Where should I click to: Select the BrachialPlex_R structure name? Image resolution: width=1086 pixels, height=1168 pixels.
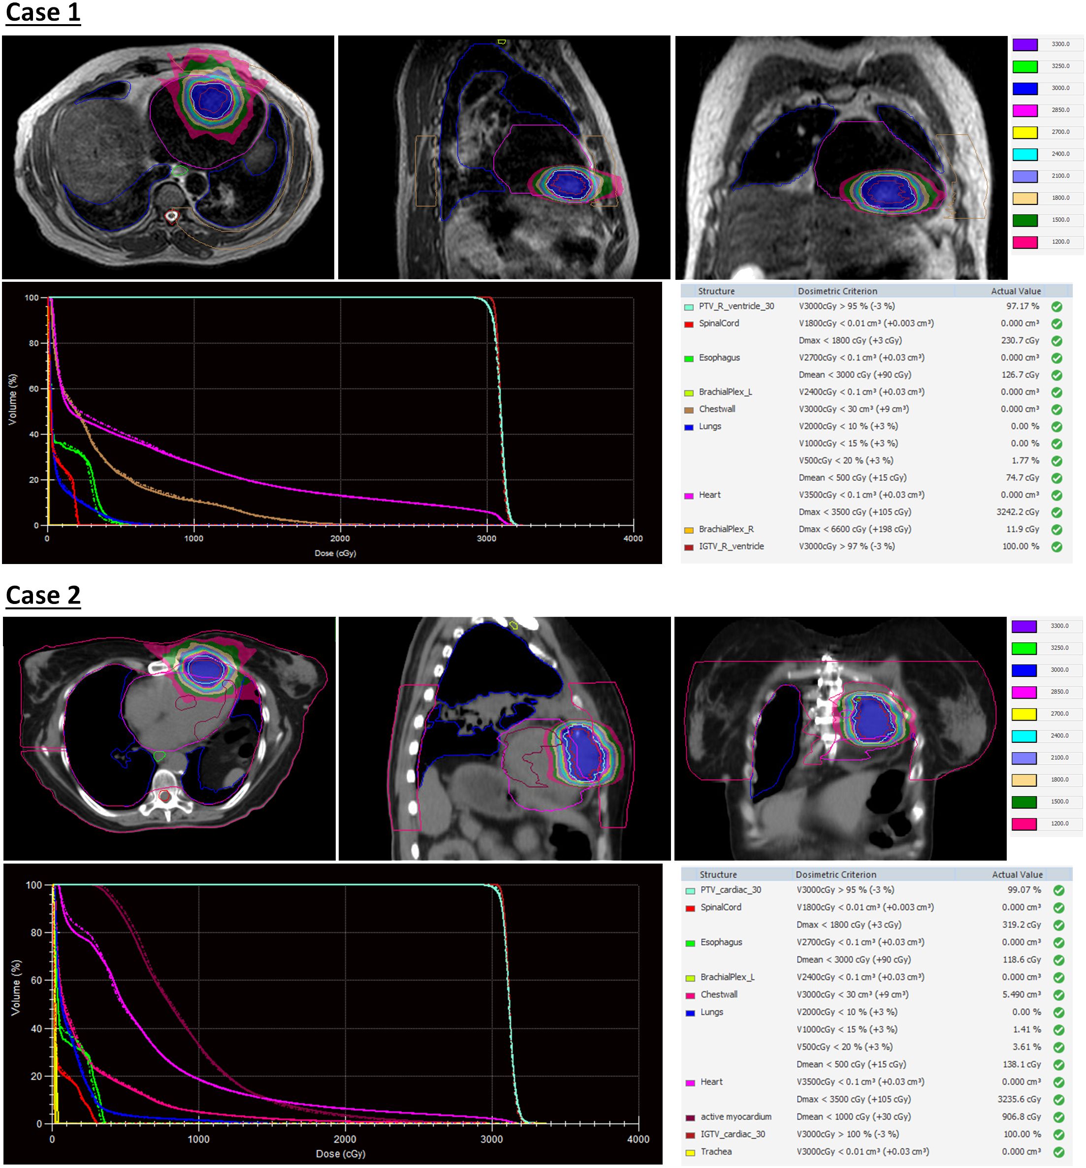point(726,530)
